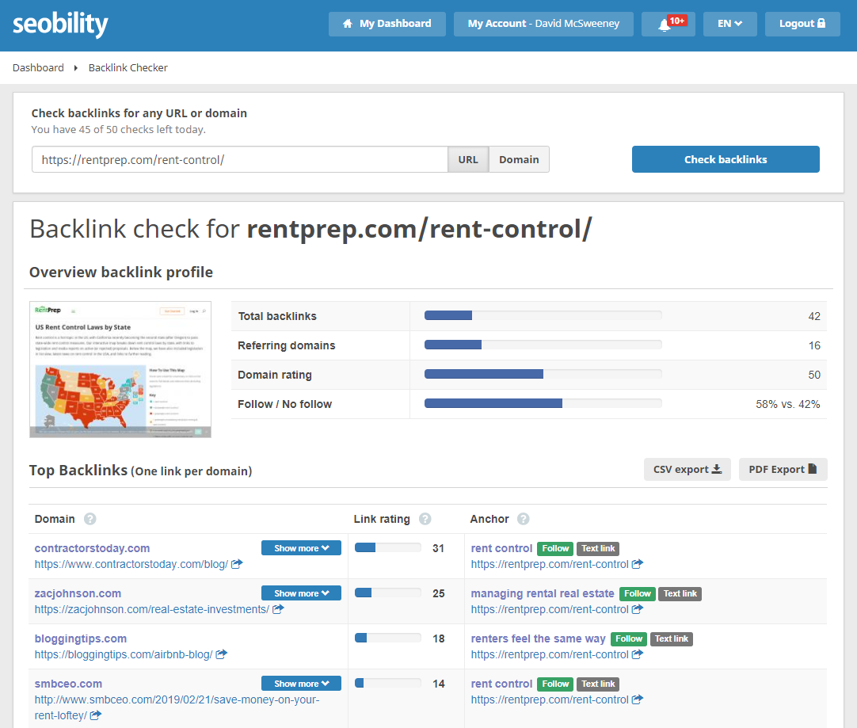This screenshot has width=857, height=728.
Task: Select the URL check mode toggle
Action: coord(468,159)
